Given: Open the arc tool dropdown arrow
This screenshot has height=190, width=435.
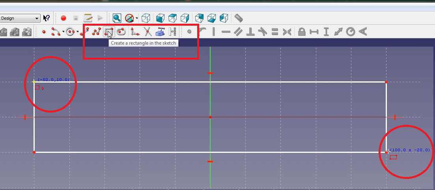Looking at the screenshot, I should click(63, 32).
